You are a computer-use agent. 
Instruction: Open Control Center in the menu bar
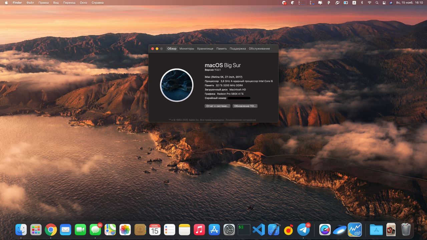384,3
